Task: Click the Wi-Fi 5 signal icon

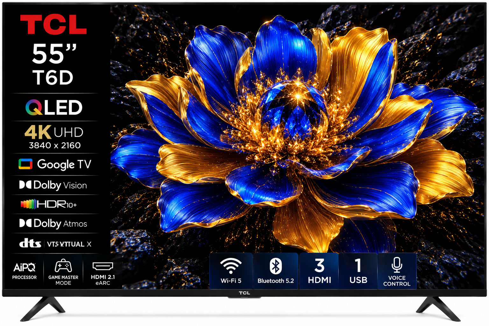Action: pyautogui.click(x=231, y=266)
